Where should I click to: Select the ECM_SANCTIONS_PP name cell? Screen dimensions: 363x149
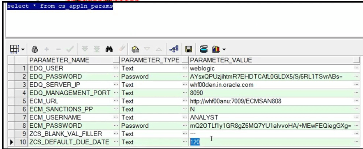(74, 109)
